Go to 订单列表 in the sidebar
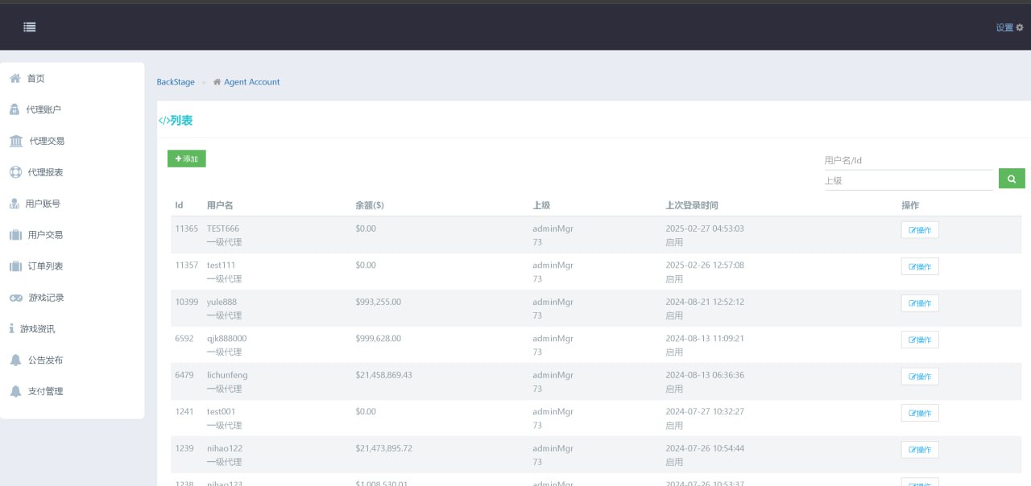Image resolution: width=1031 pixels, height=486 pixels. 45,266
